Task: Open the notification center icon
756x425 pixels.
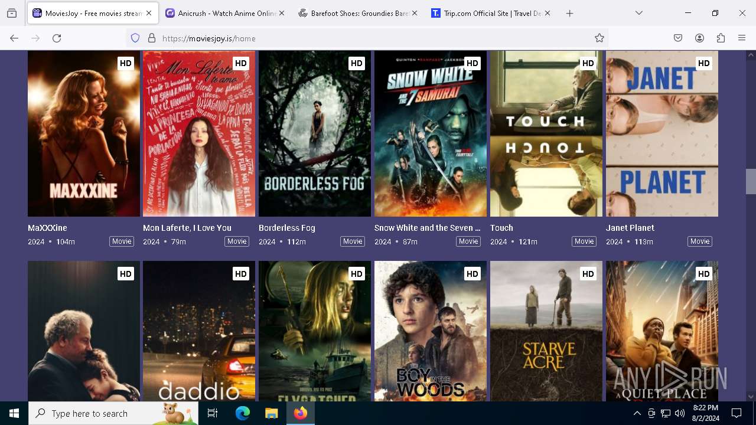Action: click(x=737, y=413)
